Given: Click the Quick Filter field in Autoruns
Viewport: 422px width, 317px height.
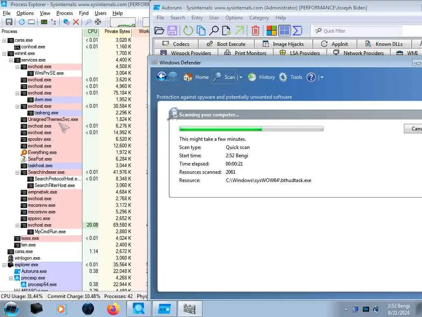Looking at the screenshot, I should pos(357,31).
